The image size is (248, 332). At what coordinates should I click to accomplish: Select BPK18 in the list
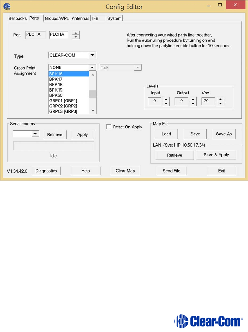click(x=69, y=84)
